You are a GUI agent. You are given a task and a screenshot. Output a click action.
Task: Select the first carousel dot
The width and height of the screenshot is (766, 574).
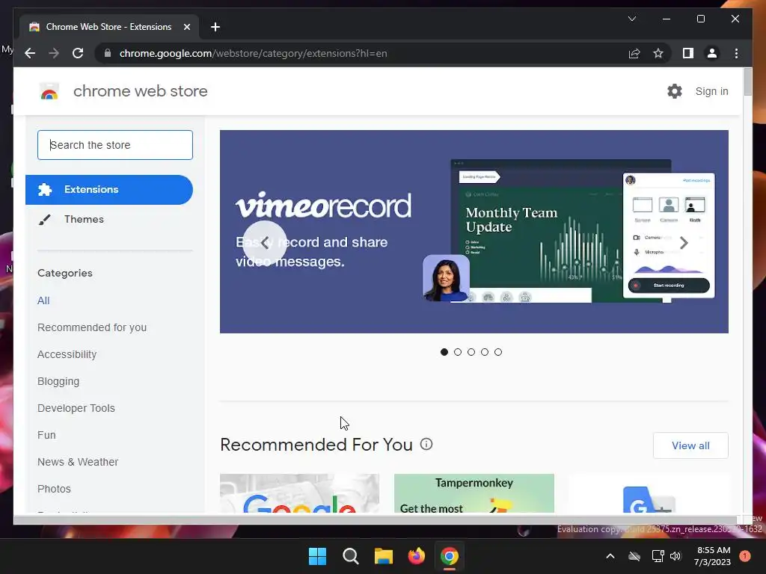point(444,352)
